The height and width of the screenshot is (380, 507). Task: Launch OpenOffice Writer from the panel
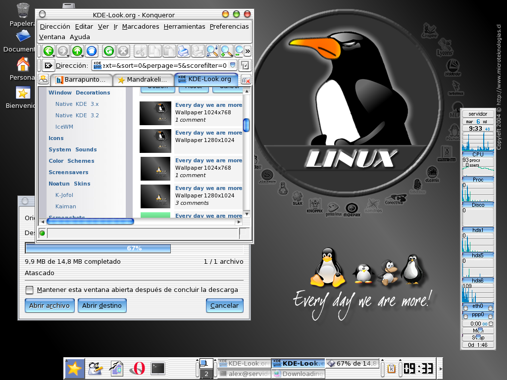(116, 368)
